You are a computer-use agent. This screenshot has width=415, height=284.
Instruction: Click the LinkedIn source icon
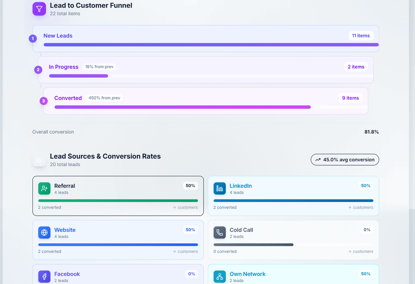(x=219, y=188)
